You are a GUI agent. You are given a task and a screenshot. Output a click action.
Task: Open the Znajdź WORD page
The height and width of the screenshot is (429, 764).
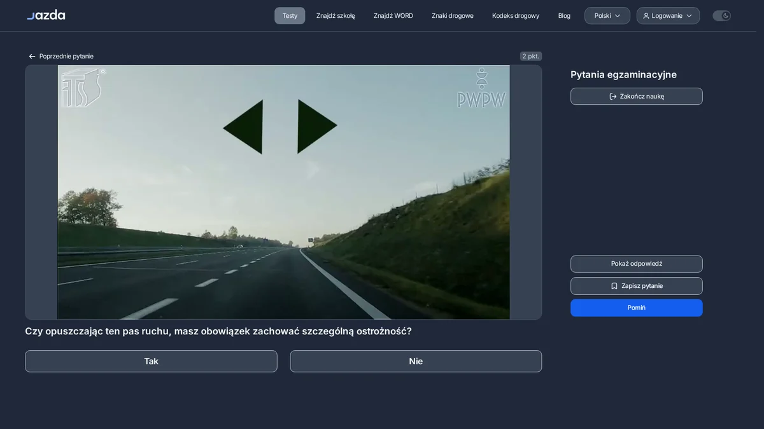tap(393, 16)
